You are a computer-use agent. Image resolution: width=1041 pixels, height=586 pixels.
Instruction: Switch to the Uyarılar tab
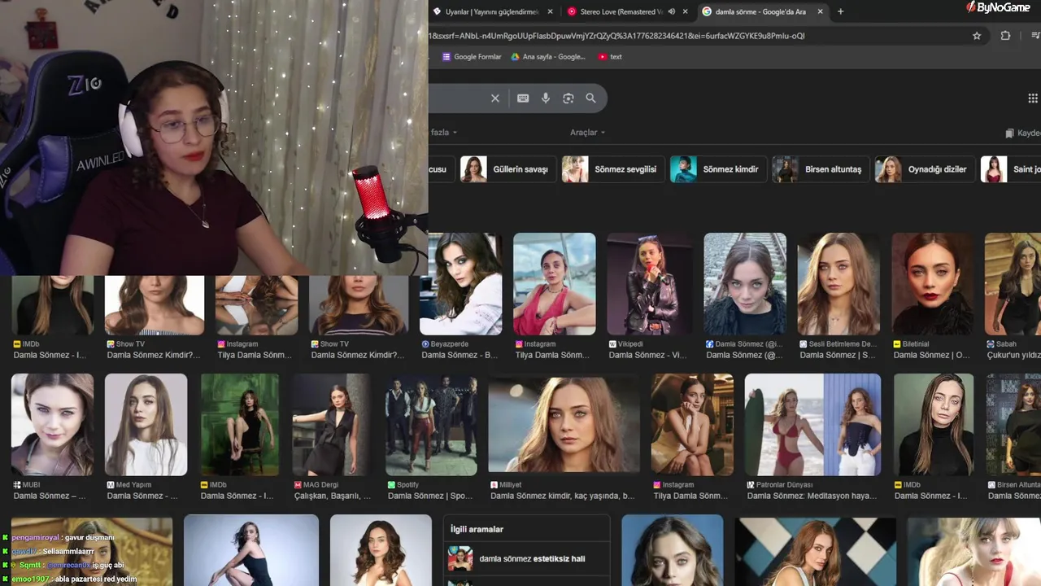(490, 11)
